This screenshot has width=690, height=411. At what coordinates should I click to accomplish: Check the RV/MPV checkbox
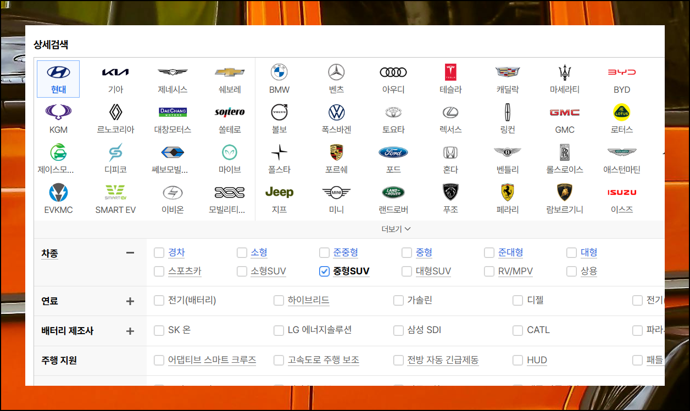coord(489,272)
